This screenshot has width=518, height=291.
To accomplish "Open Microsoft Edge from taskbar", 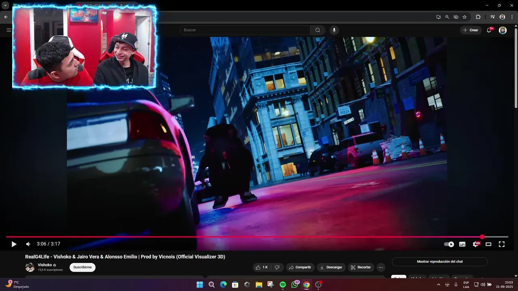I will coord(223,285).
